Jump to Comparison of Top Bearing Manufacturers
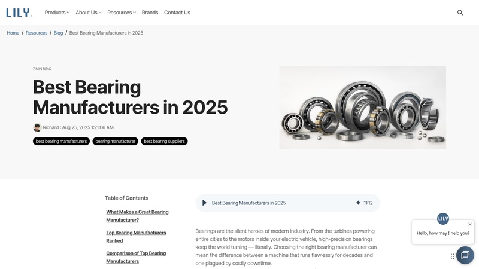This screenshot has height=269, width=479. (136, 257)
